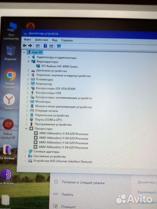Click the Back arrow in Device Manager toolbar
Viewport: 157px width, 209px height.
24,46
